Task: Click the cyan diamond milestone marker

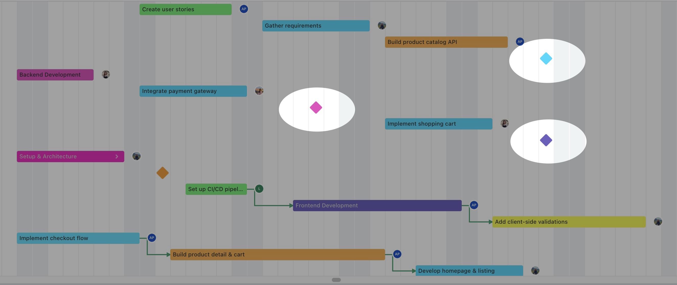Action: [x=546, y=58]
